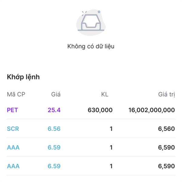
Task: Click the last AAA value 6,590
Action: tap(167, 166)
